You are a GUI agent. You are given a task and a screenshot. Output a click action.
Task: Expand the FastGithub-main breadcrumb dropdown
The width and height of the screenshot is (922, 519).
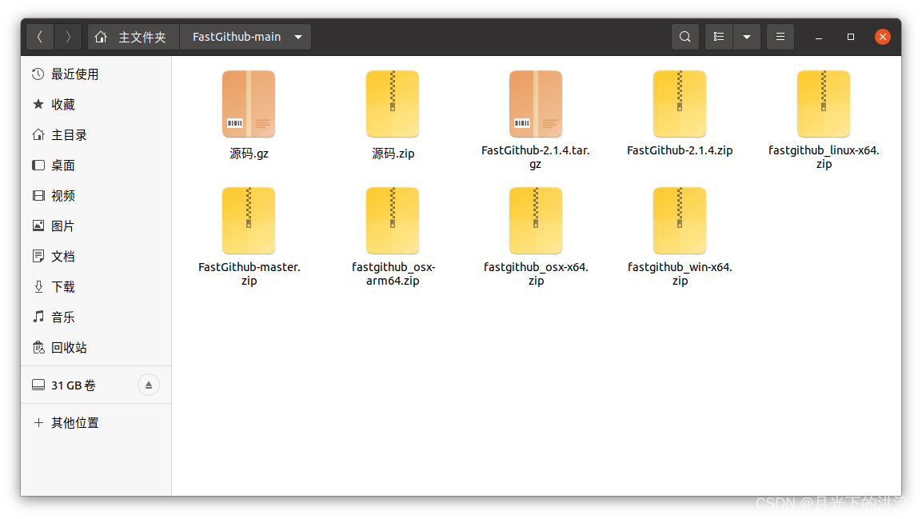[x=297, y=36]
